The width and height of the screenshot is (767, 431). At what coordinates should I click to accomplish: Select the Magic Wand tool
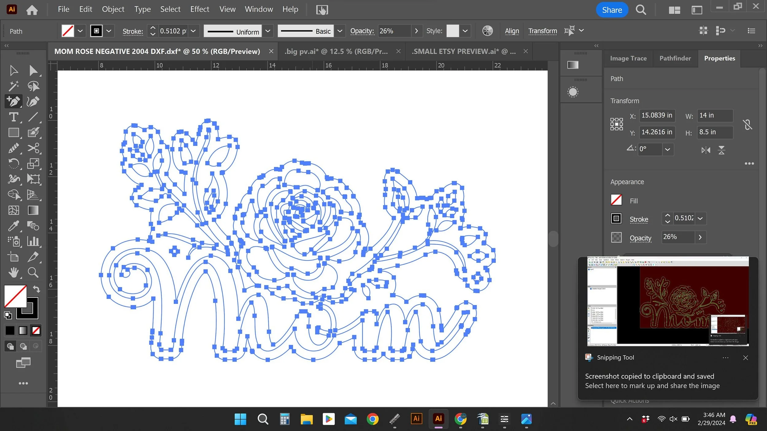pos(13,86)
